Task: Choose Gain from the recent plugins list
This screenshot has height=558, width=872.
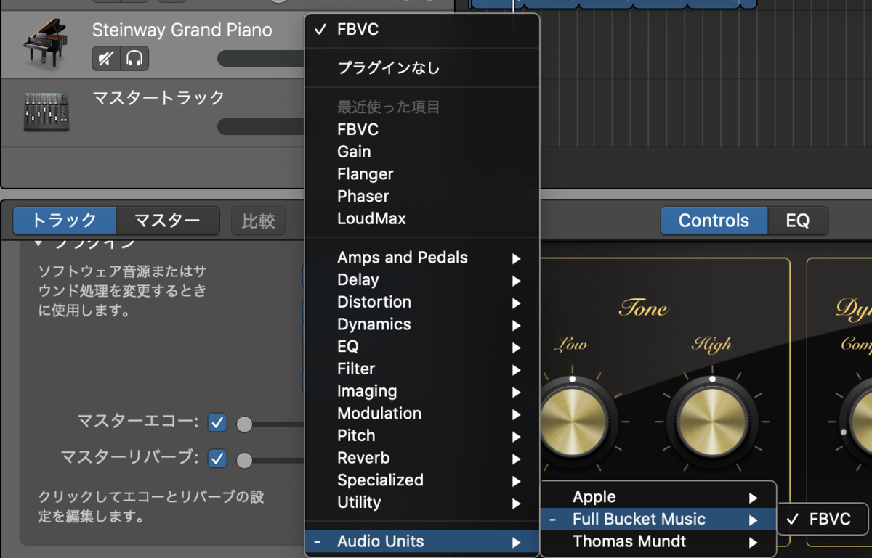Action: 354,151
